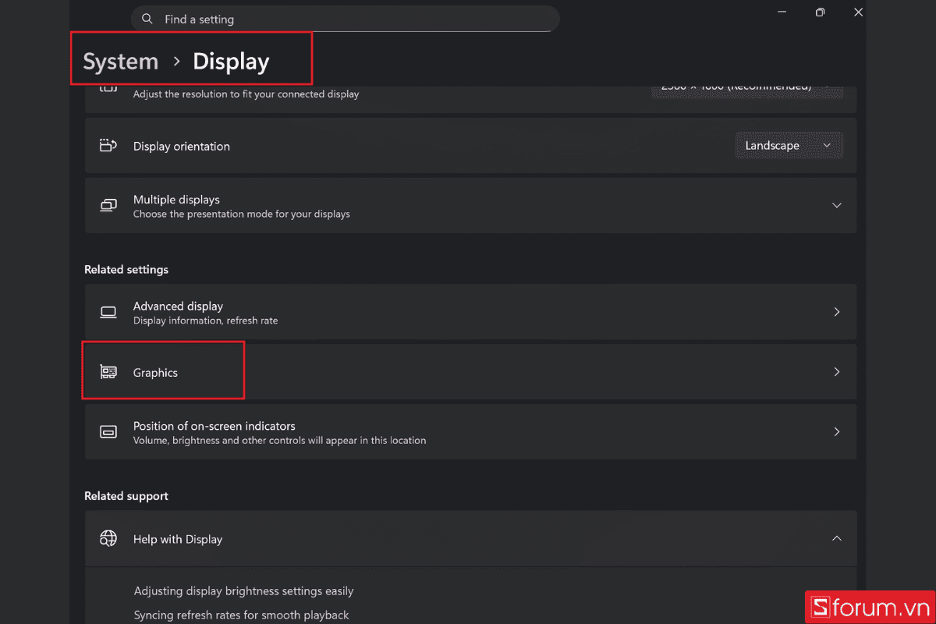Click the on-screen indicators position icon

pos(108,432)
